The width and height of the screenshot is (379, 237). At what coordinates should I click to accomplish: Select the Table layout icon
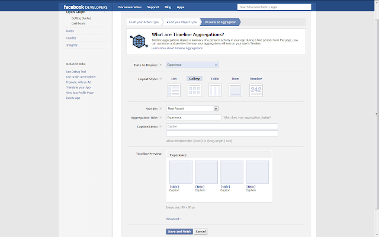point(215,90)
